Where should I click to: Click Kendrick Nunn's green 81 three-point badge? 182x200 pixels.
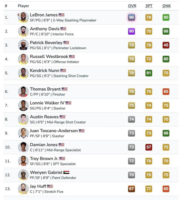pyautogui.click(x=149, y=73)
